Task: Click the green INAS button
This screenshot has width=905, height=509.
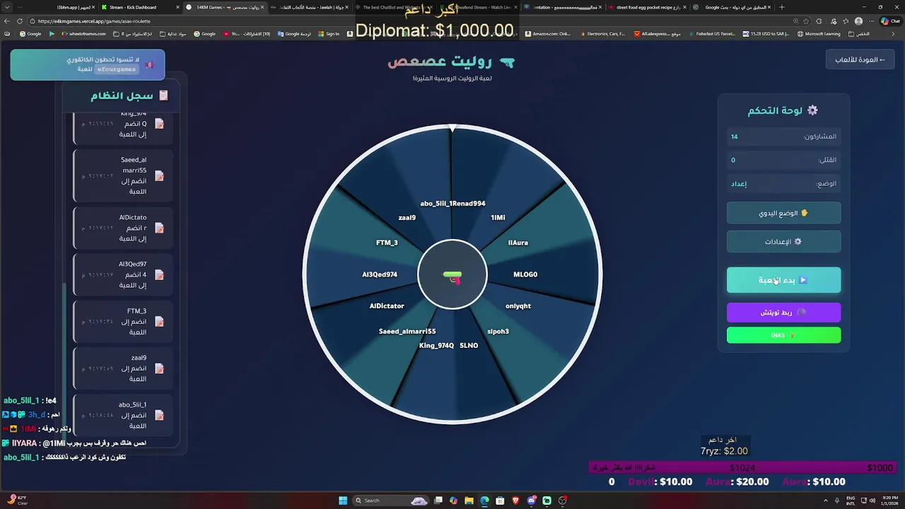Action: point(783,335)
